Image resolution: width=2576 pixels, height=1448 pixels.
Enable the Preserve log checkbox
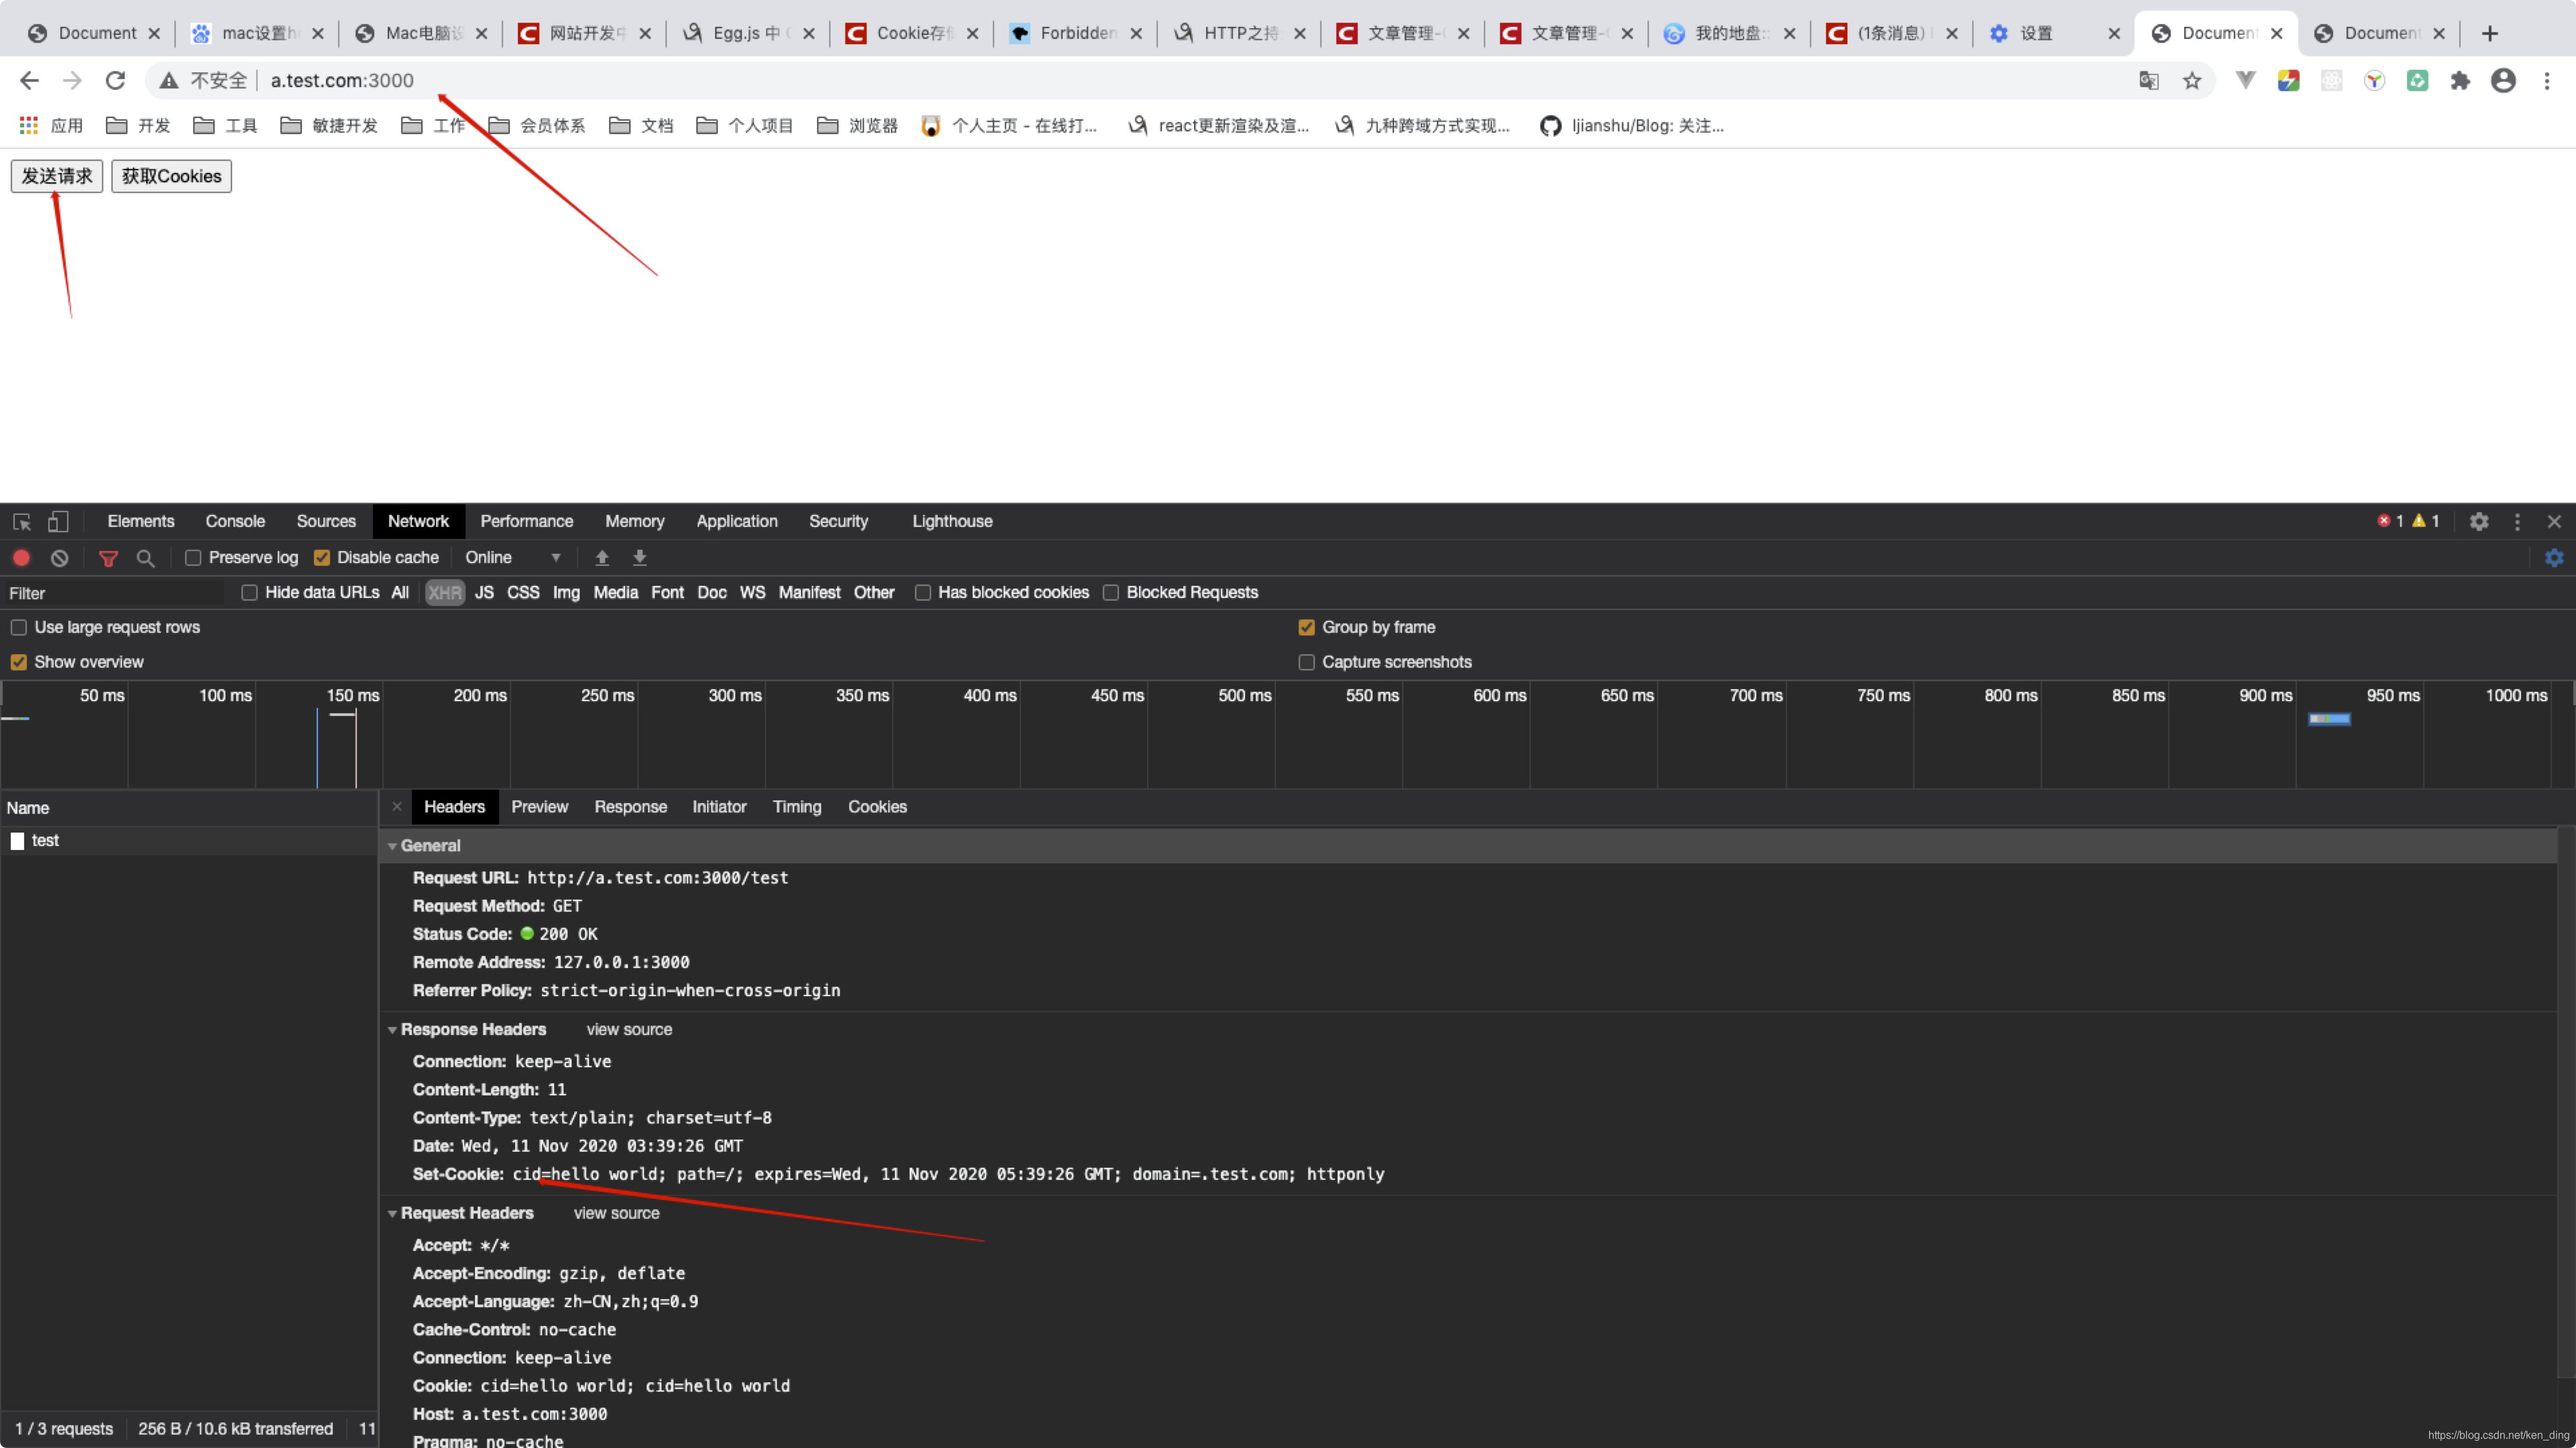point(193,558)
